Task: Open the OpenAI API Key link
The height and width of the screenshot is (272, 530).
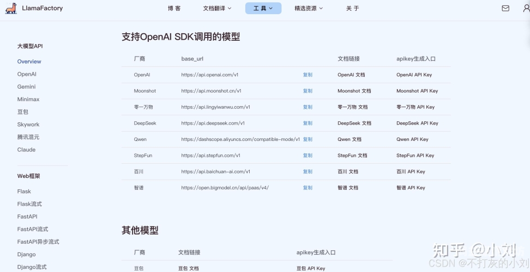Action: click(414, 75)
